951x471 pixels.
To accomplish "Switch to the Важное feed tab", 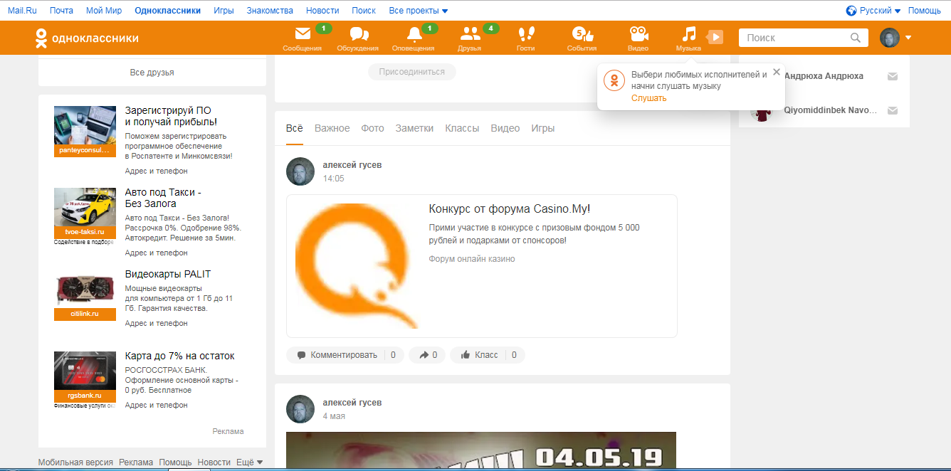I will click(332, 128).
